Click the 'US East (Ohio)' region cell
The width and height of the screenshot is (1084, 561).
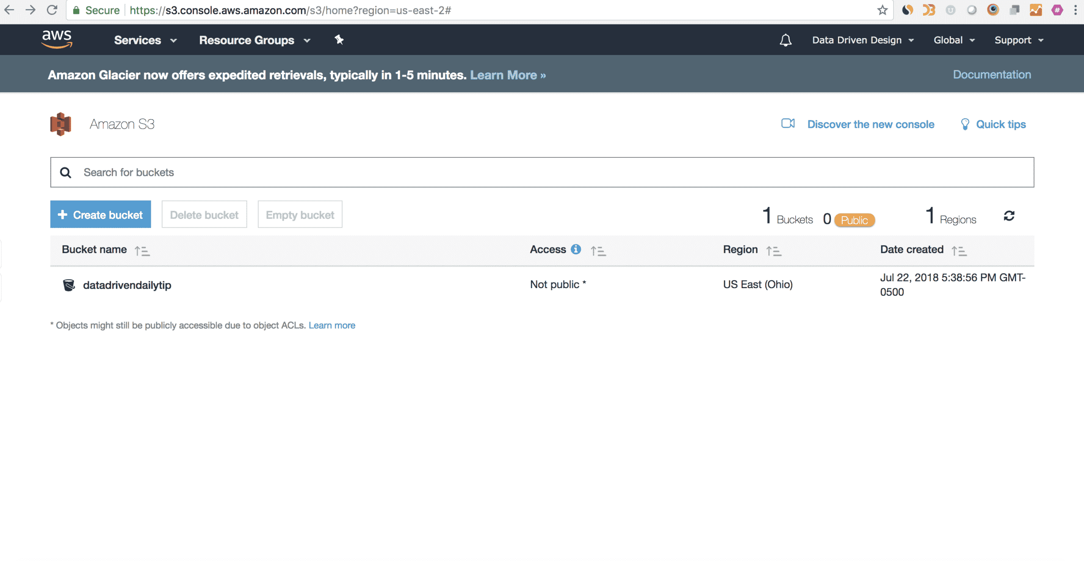[x=758, y=284]
